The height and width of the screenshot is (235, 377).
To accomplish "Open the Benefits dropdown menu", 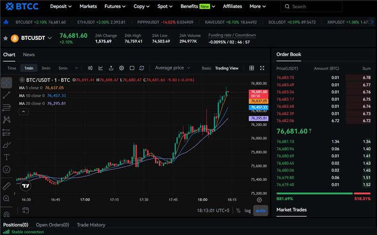I will [x=197, y=7].
